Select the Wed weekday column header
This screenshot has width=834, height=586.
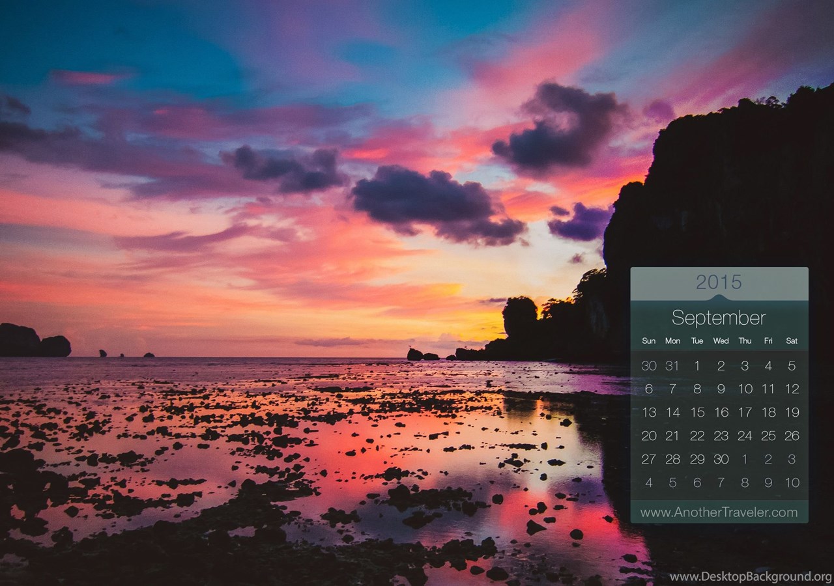tap(721, 341)
